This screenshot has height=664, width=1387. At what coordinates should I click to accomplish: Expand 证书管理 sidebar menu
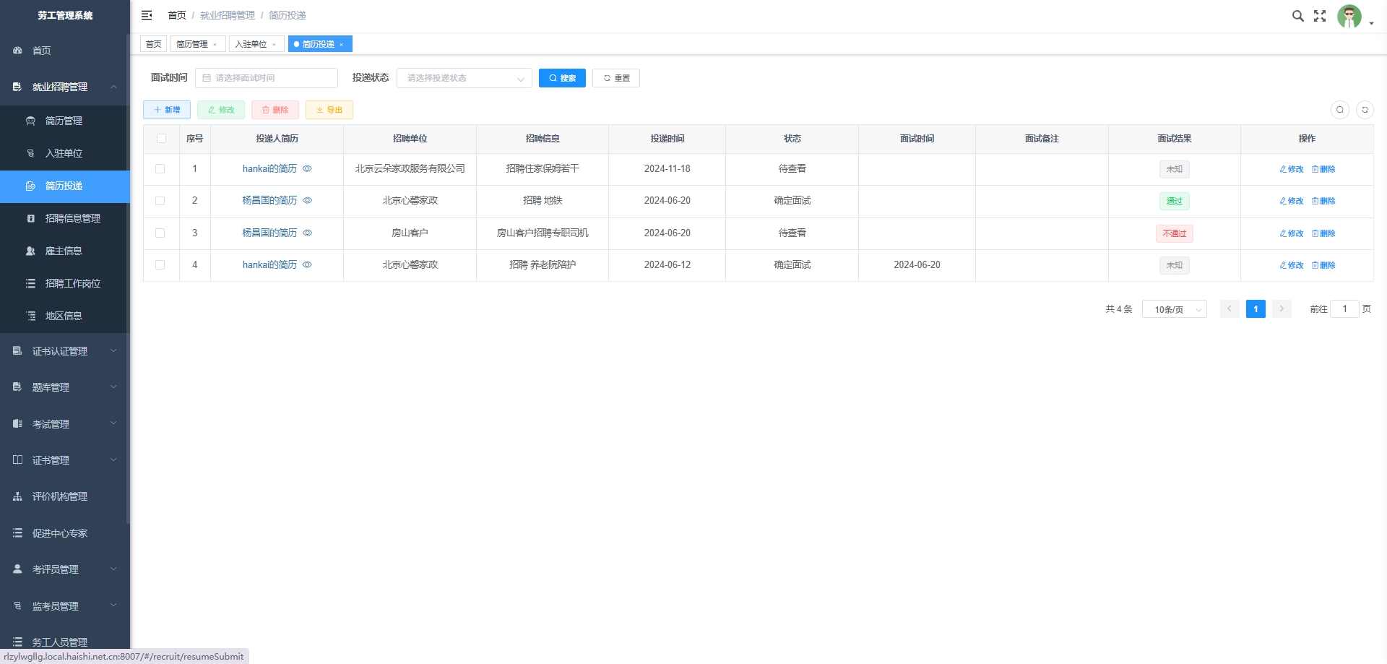tap(65, 460)
